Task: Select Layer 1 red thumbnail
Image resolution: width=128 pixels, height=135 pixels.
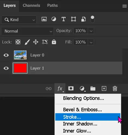Action: point(20,68)
